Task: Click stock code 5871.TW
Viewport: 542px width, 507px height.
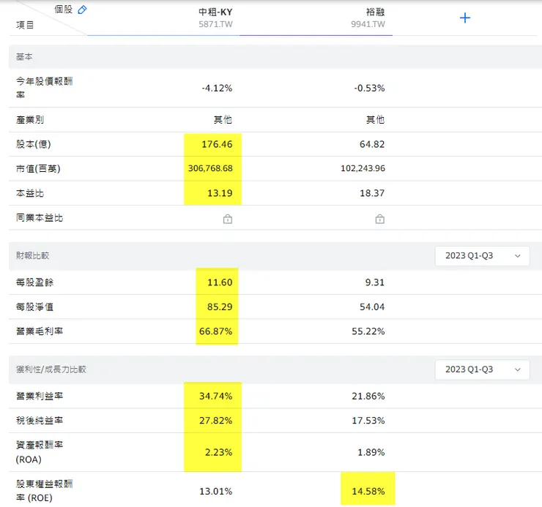Action: (215, 24)
